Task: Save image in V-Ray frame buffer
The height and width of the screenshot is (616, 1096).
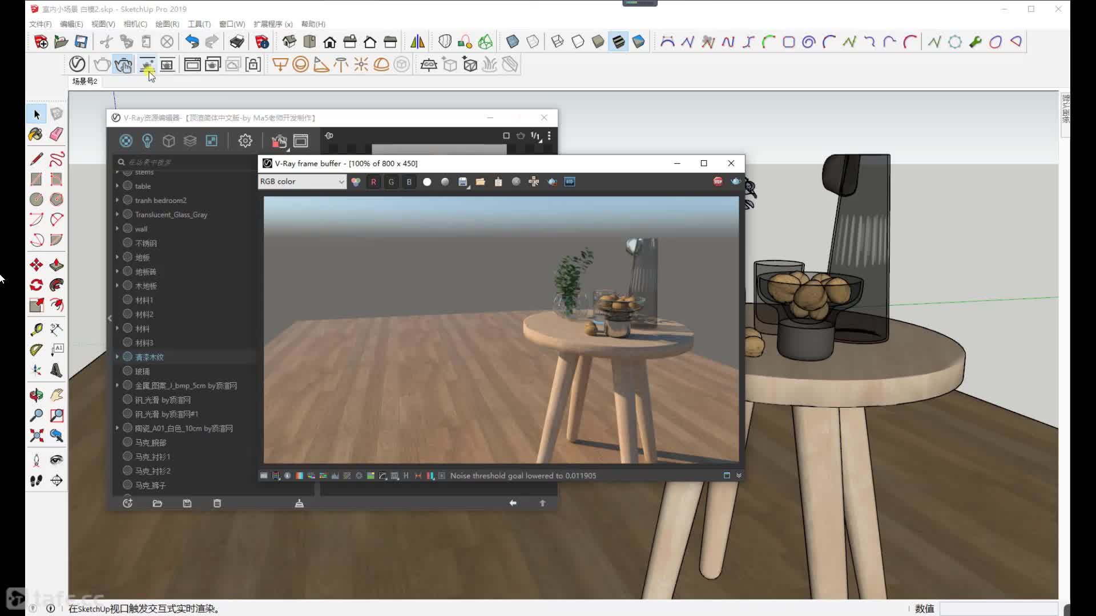Action: tap(463, 181)
